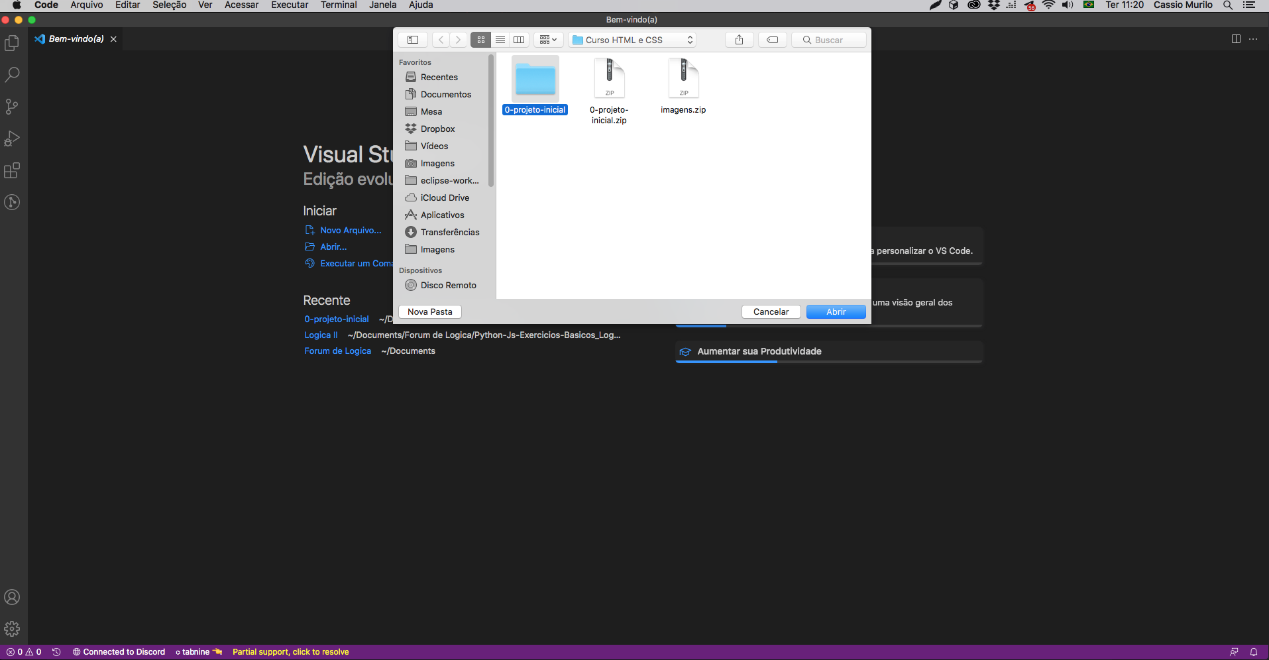1269x660 pixels.
Task: Open the Ajuda menu
Action: pos(421,5)
